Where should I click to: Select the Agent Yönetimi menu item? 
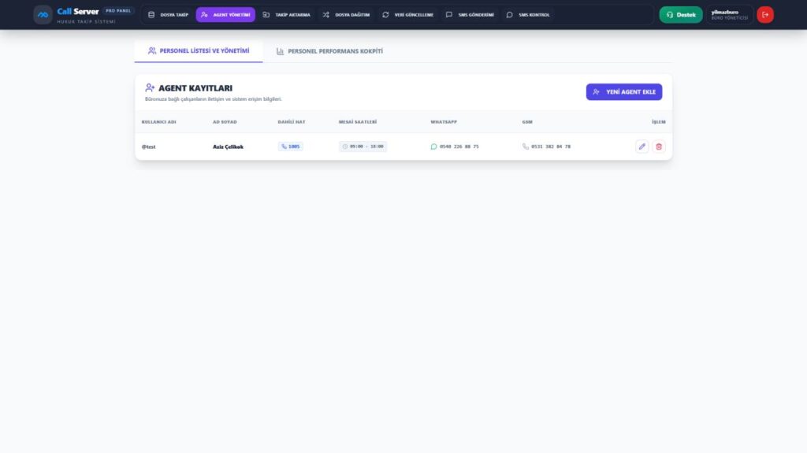pyautogui.click(x=225, y=15)
